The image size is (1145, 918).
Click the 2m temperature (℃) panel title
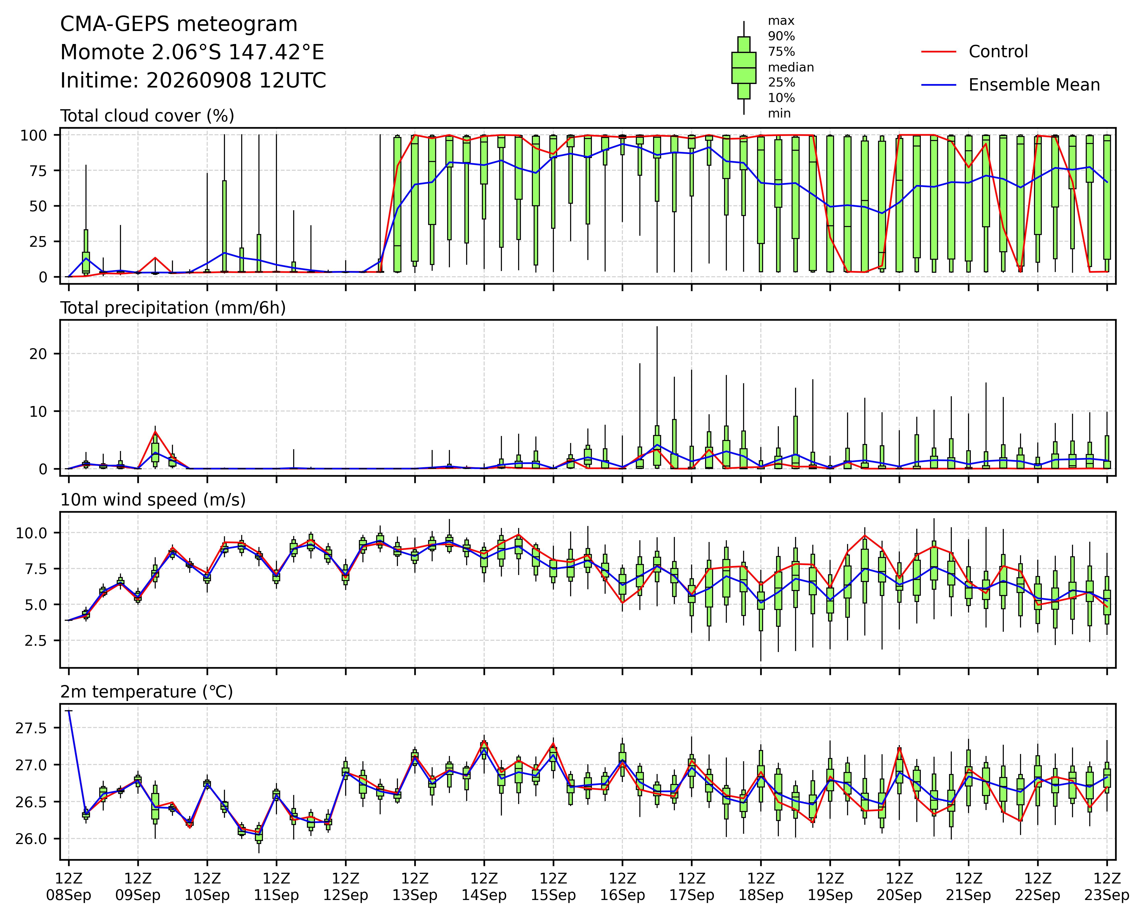(x=146, y=692)
